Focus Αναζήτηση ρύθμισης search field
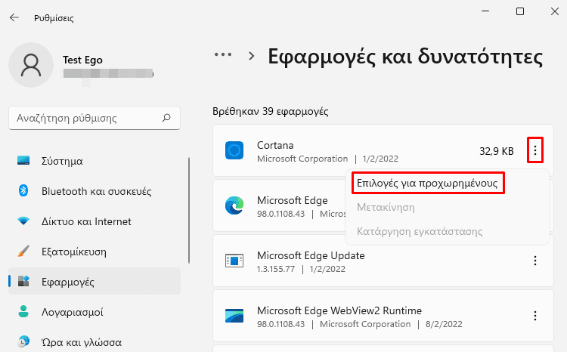567x352 pixels. tap(94, 118)
